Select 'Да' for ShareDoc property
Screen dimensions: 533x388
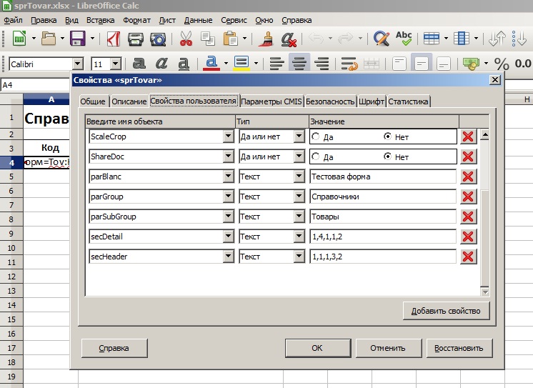[316, 156]
